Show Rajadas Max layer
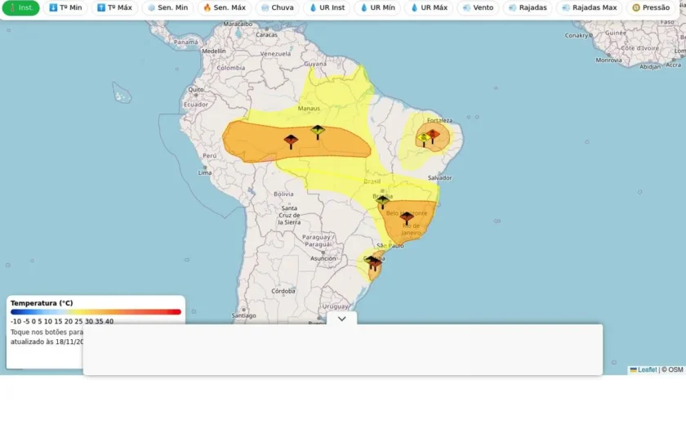 pyautogui.click(x=590, y=7)
